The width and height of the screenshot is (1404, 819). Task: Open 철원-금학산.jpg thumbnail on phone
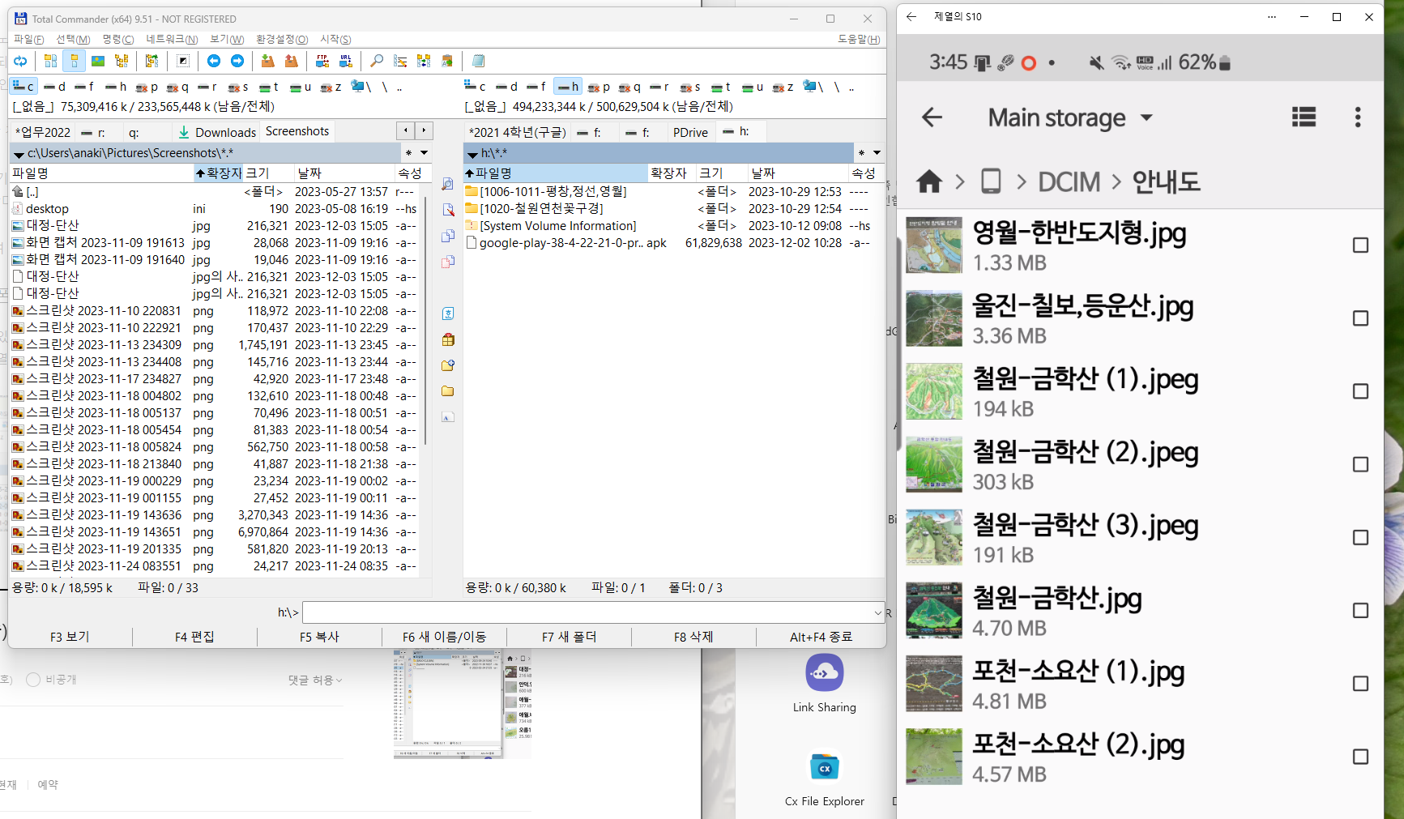(933, 611)
